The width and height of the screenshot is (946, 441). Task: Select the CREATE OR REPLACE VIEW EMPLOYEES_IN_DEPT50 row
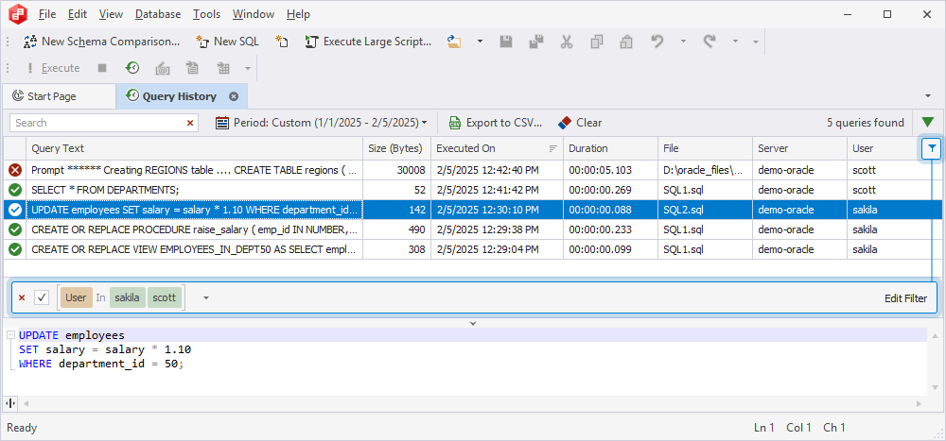[472, 250]
